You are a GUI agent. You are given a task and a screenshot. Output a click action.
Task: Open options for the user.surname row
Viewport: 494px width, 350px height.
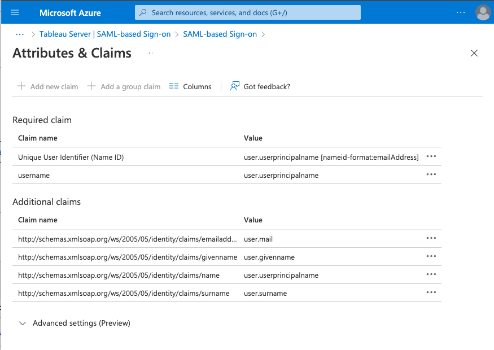pos(431,292)
